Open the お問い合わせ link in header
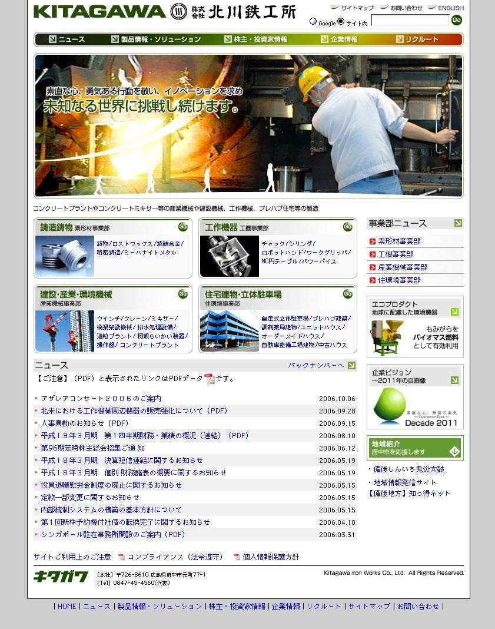 [407, 8]
